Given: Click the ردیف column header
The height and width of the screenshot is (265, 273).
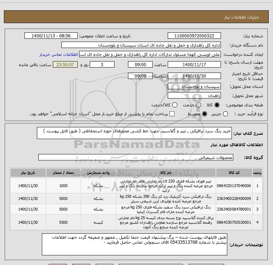Looking at the screenshot, I should coord(257,173).
